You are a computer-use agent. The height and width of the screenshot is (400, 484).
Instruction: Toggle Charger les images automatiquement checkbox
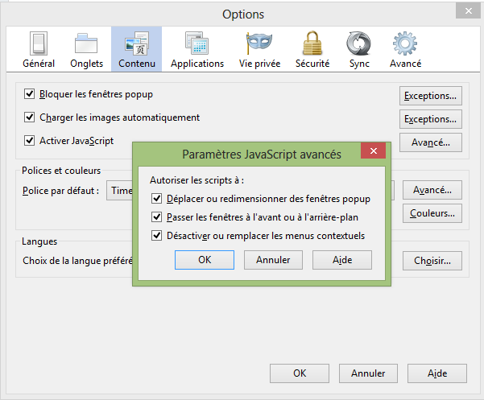click(29, 118)
